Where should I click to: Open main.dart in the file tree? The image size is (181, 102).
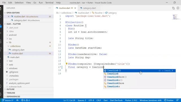15,57
